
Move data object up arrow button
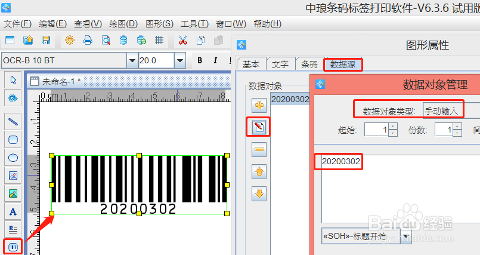point(259,171)
